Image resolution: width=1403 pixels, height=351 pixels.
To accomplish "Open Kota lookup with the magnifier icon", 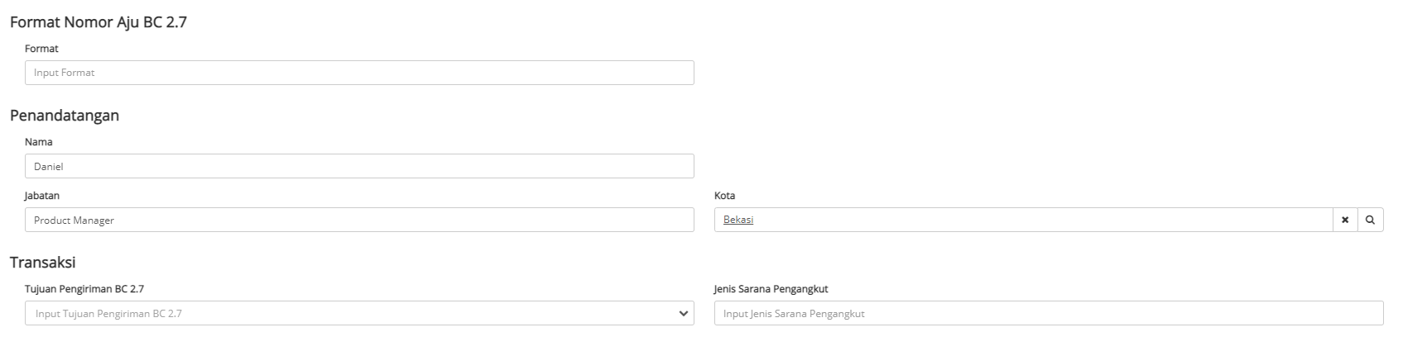I will pyautogui.click(x=1370, y=220).
